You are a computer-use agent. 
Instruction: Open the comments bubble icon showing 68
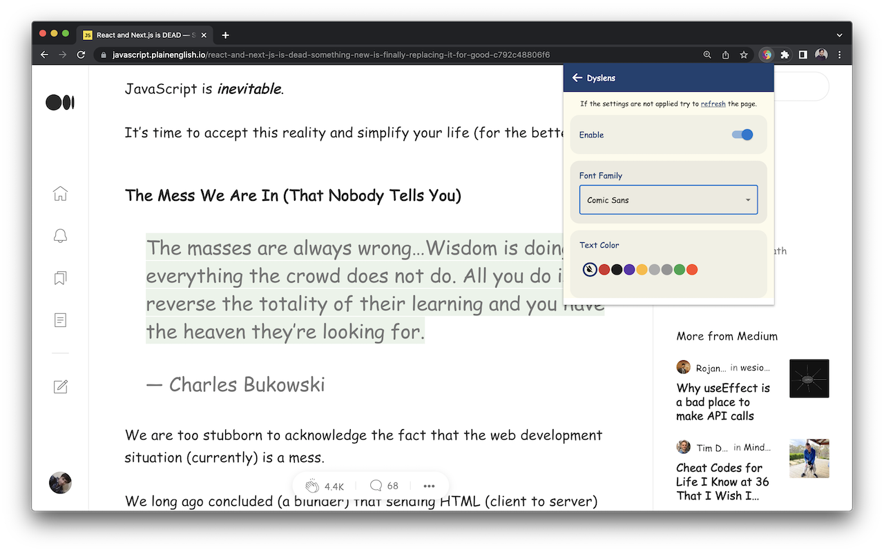point(376,486)
